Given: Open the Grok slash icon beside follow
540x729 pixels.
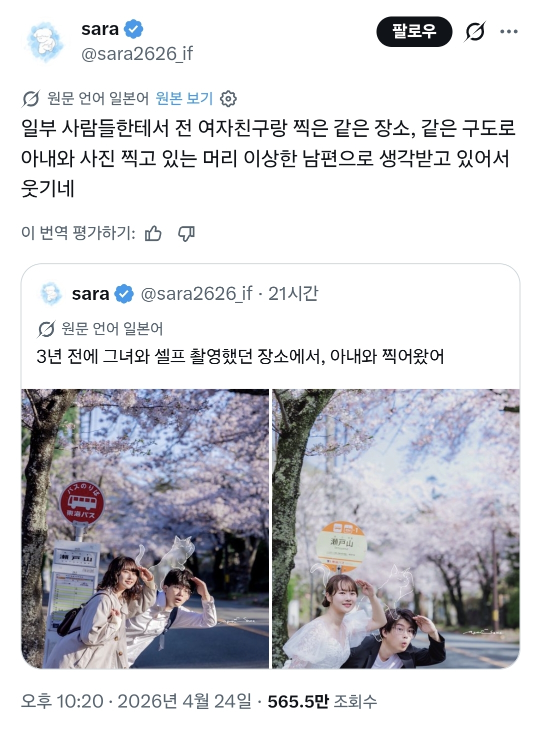Looking at the screenshot, I should [474, 31].
